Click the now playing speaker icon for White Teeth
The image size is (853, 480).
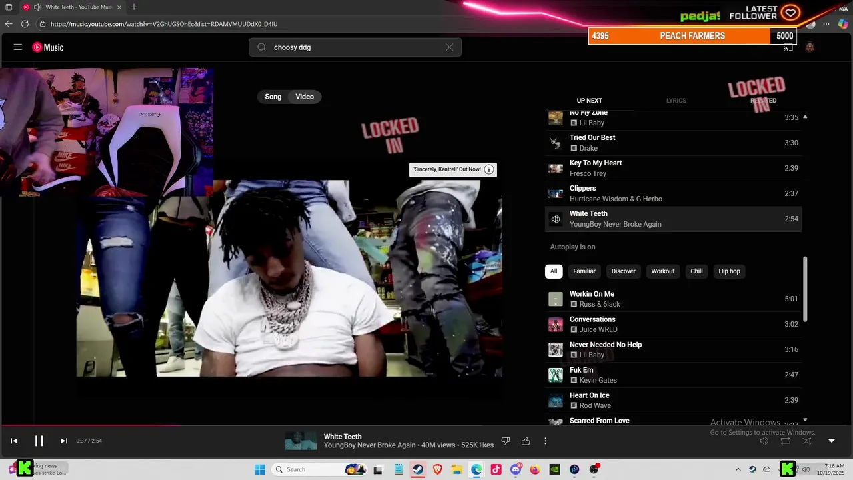556,219
